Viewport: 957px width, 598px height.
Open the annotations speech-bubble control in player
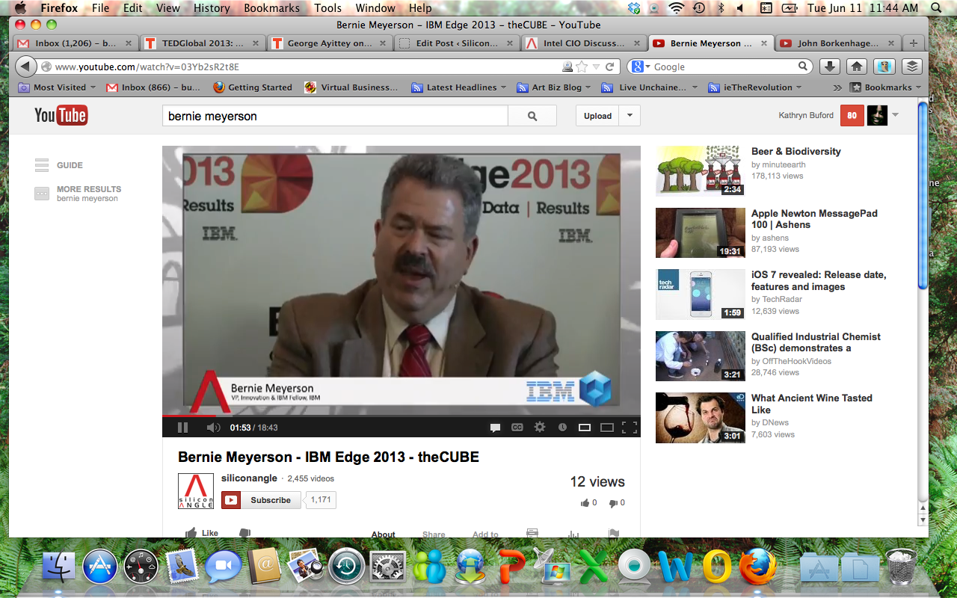point(495,428)
